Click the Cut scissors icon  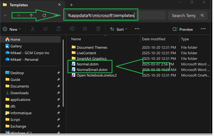point(33,29)
